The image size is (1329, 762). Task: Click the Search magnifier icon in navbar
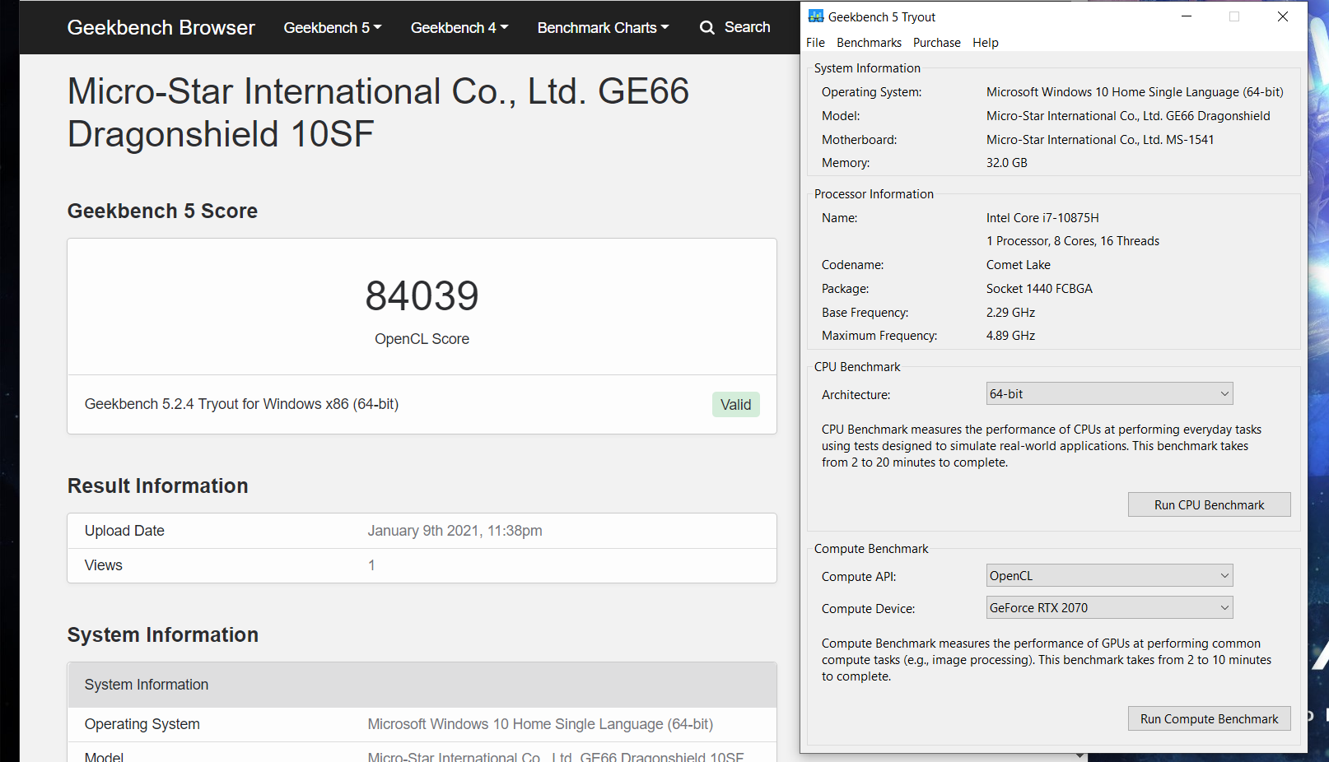(x=707, y=27)
